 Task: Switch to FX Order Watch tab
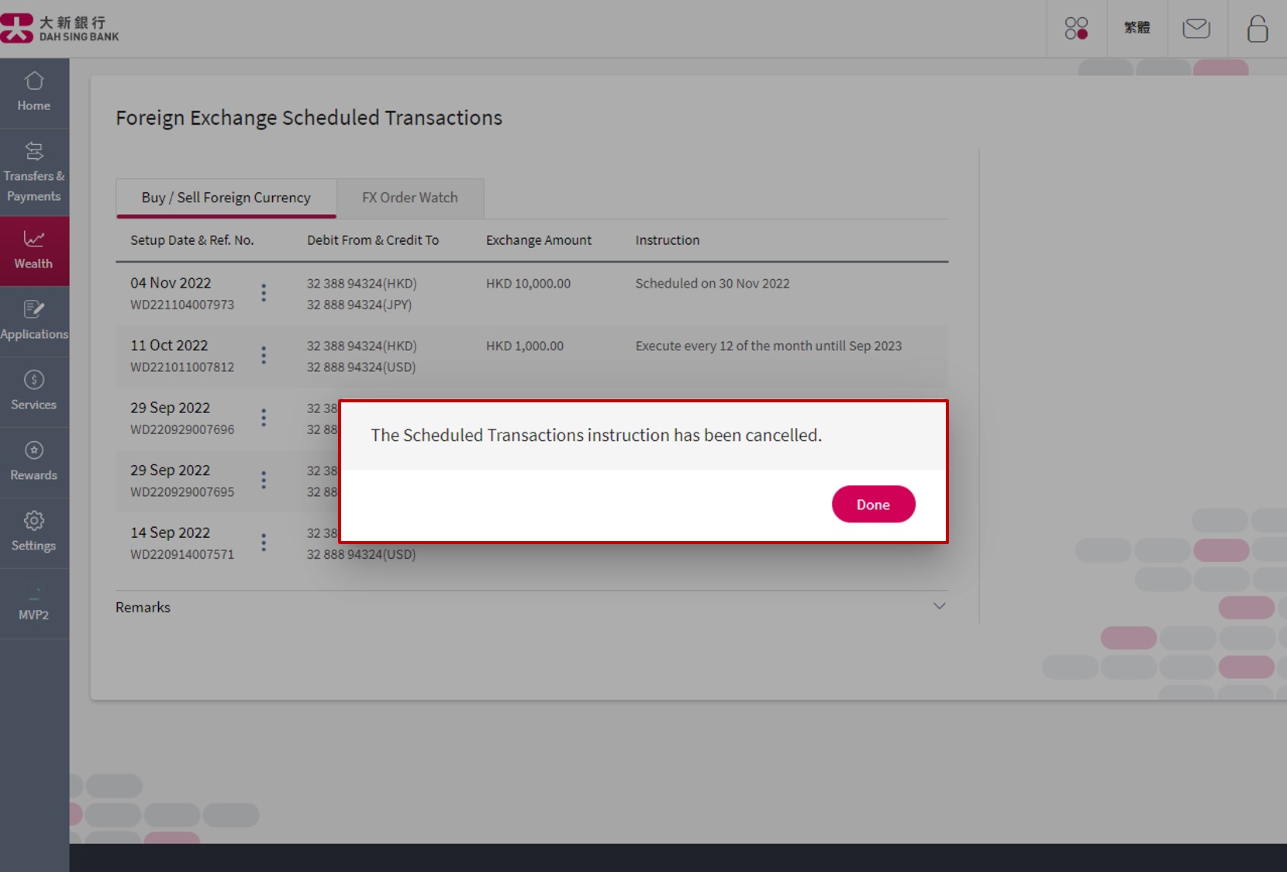[x=410, y=198]
